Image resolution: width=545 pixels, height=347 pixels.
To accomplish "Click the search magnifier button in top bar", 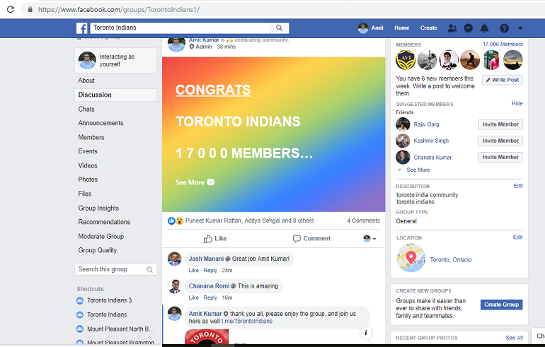I will coord(280,28).
